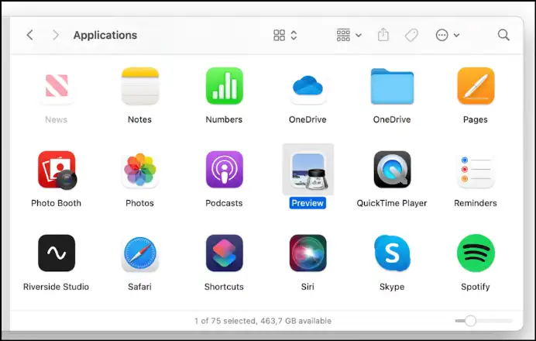The height and width of the screenshot is (341, 536).
Task: Click the Edit Tags toolbar icon
Action: coord(411,35)
